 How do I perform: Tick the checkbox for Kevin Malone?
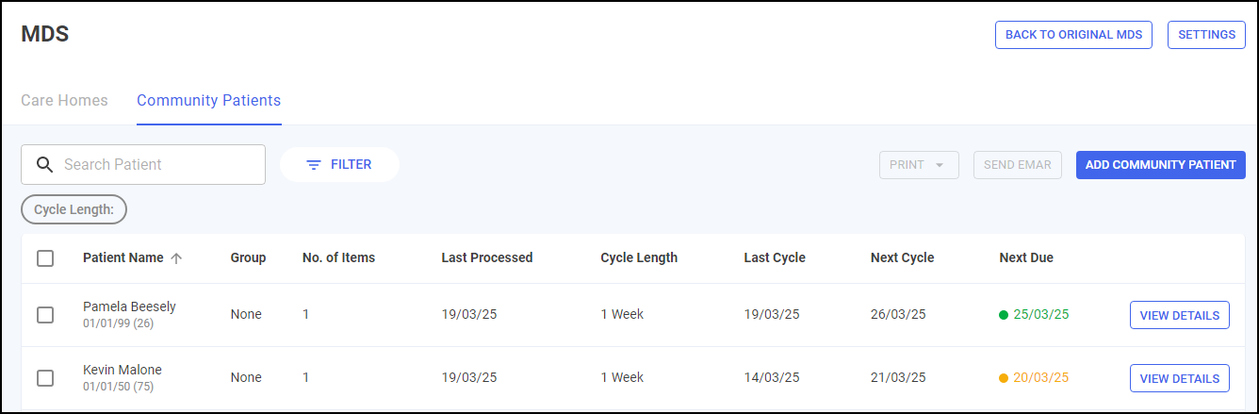click(45, 378)
